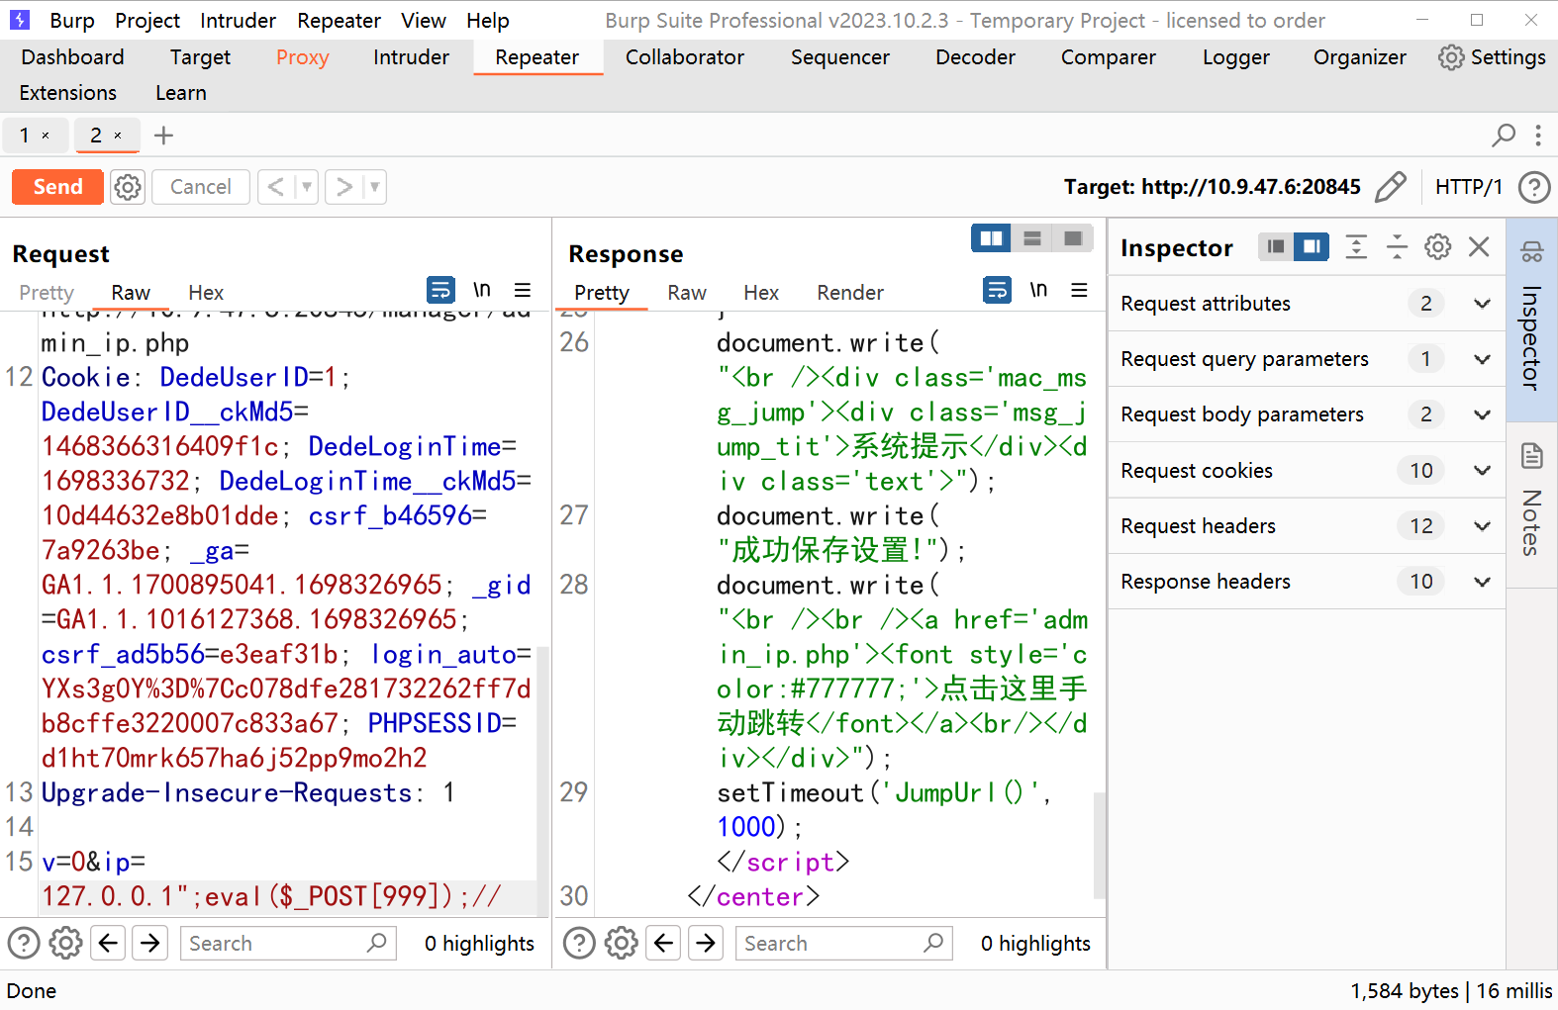
Task: Expand Request cookies section
Action: click(1307, 471)
